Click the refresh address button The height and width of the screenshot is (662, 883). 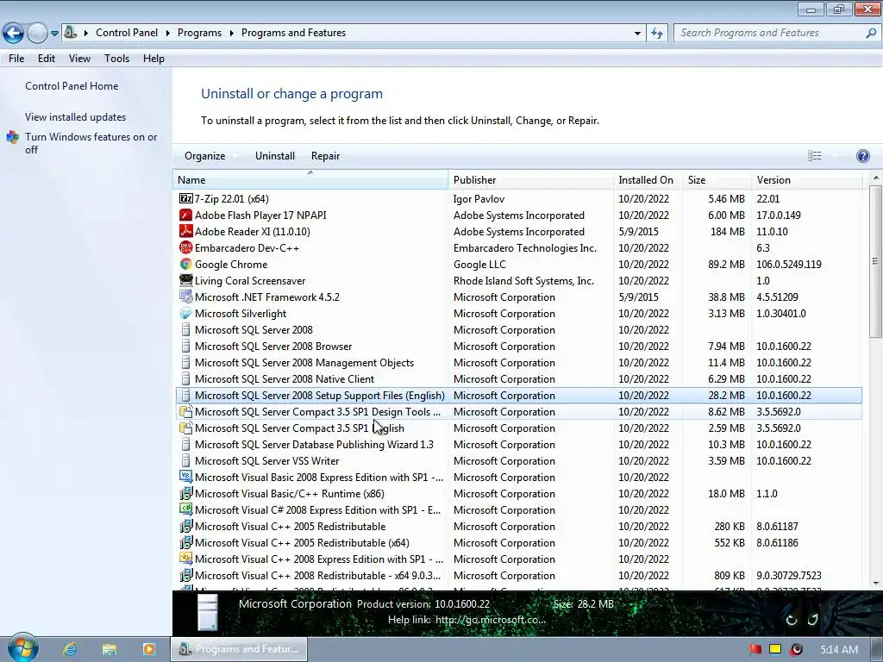coord(656,33)
